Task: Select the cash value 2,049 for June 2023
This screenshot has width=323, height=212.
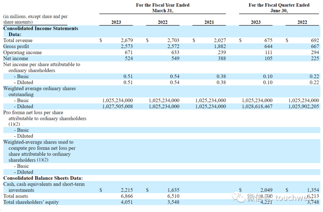Action: (266, 190)
